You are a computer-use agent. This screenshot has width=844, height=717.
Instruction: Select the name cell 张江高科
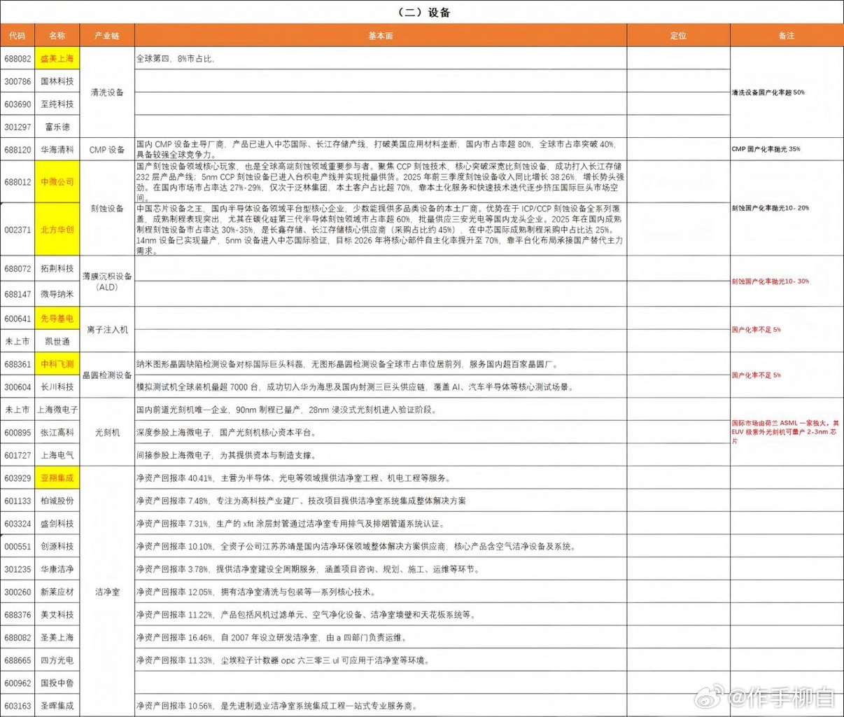click(57, 433)
